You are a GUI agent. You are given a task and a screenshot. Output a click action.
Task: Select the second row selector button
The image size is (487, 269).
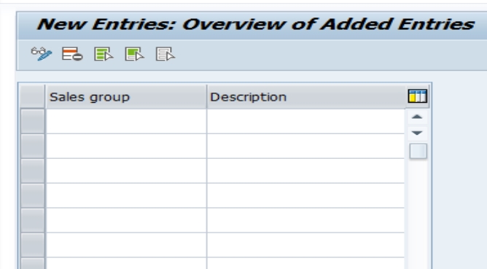(33, 146)
